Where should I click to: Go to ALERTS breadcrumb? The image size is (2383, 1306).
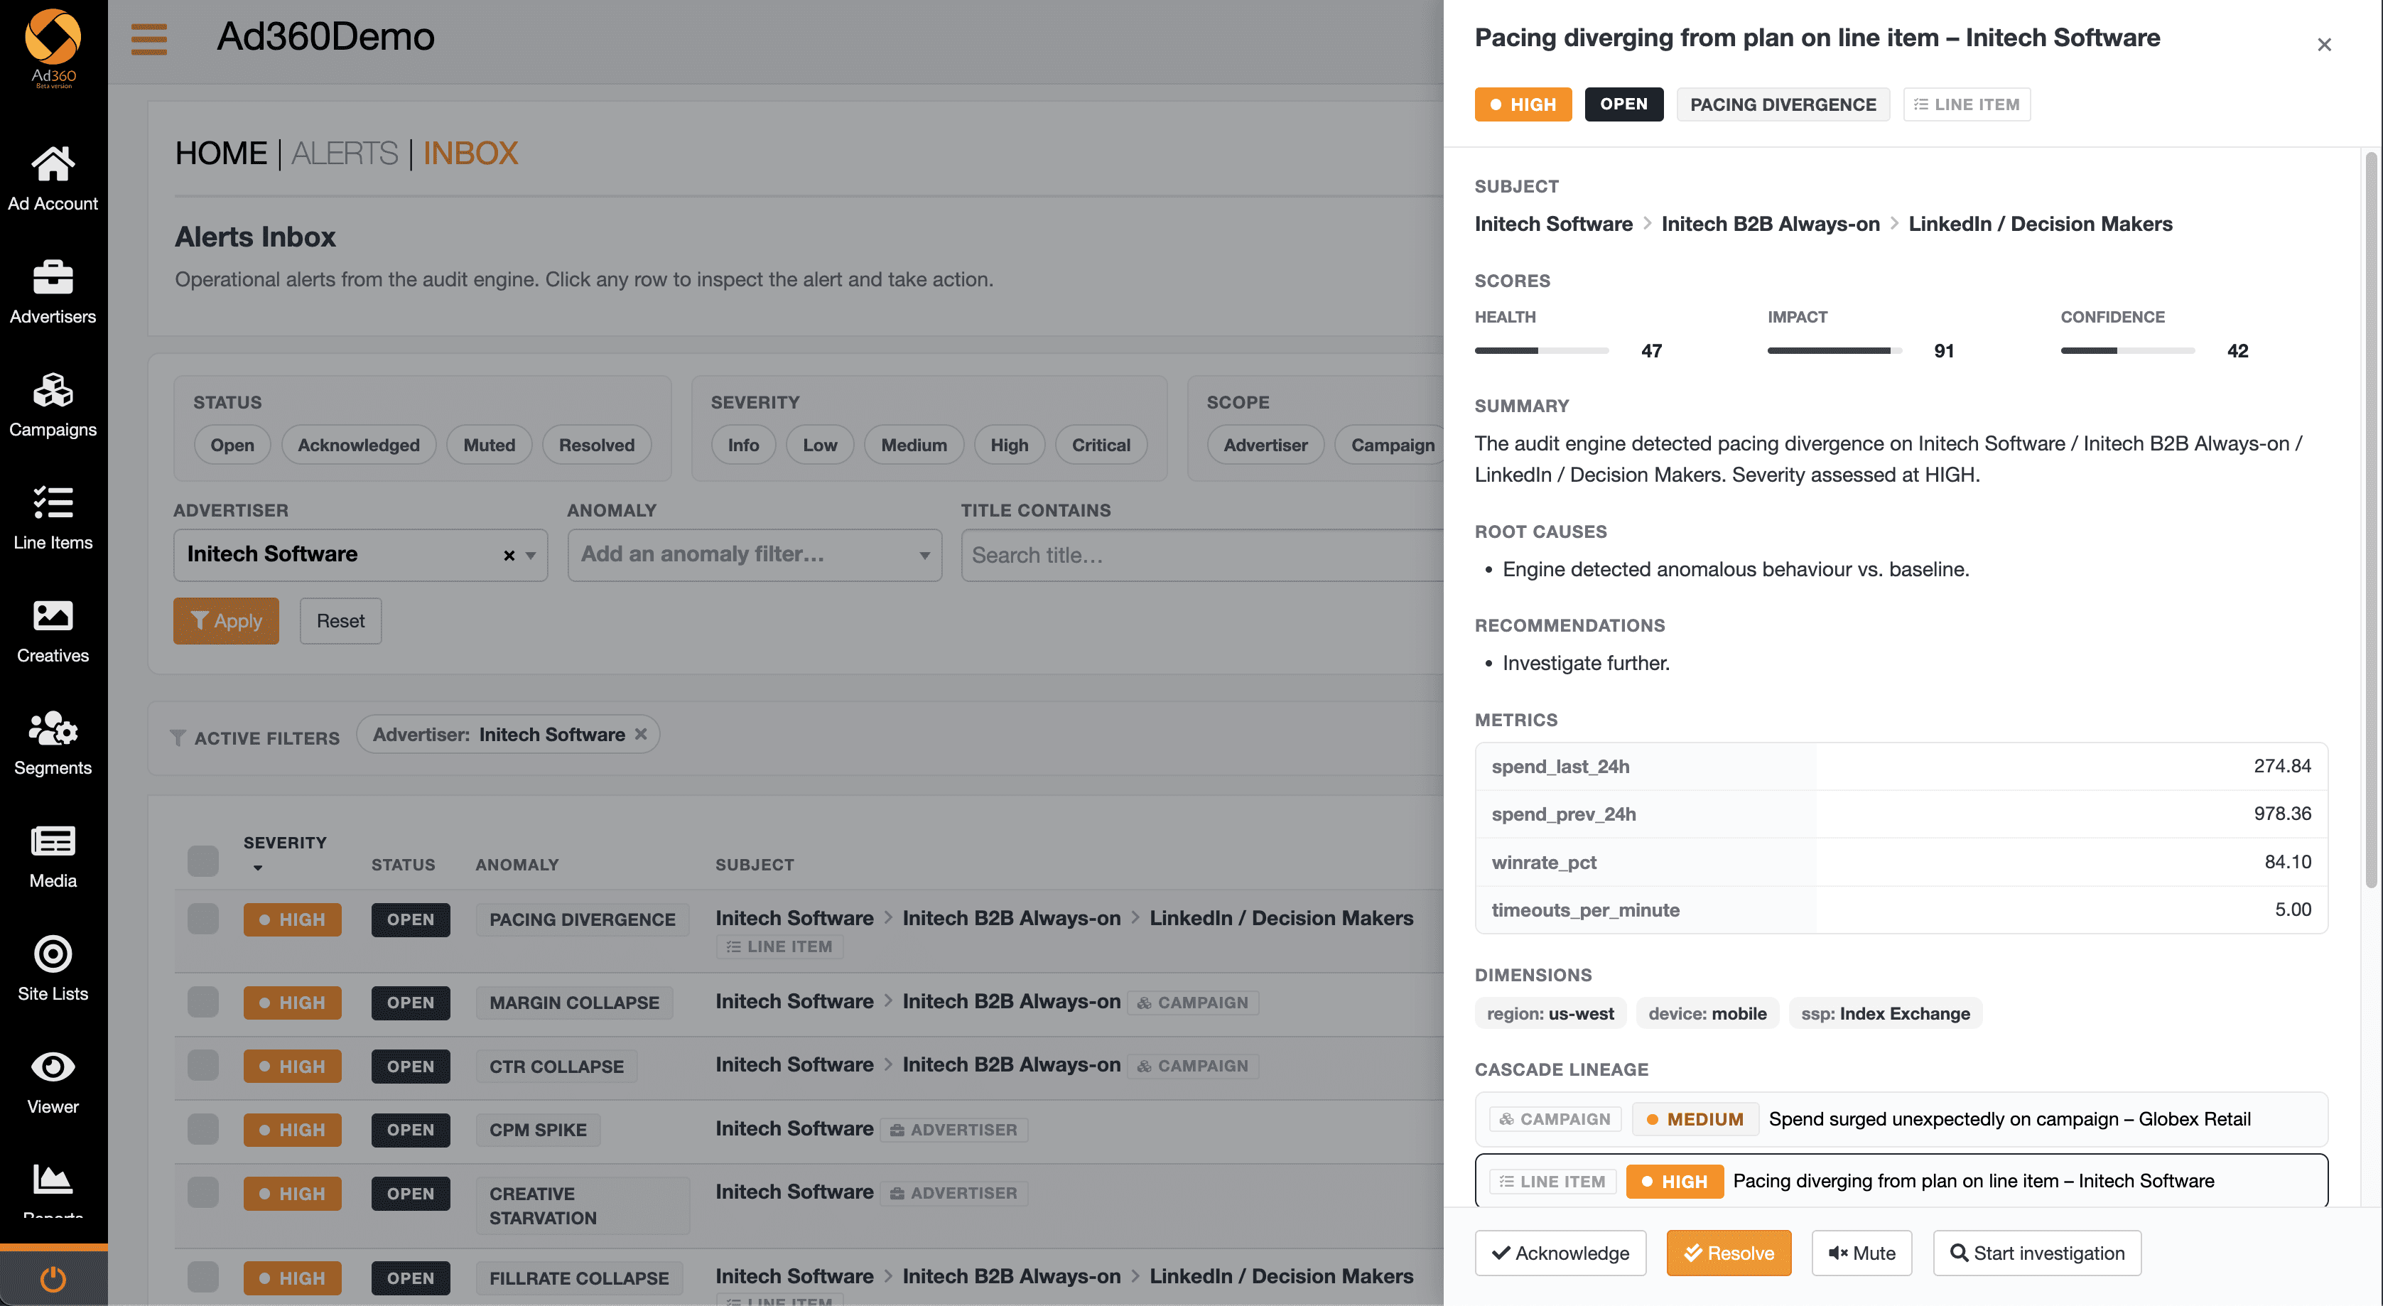click(345, 153)
